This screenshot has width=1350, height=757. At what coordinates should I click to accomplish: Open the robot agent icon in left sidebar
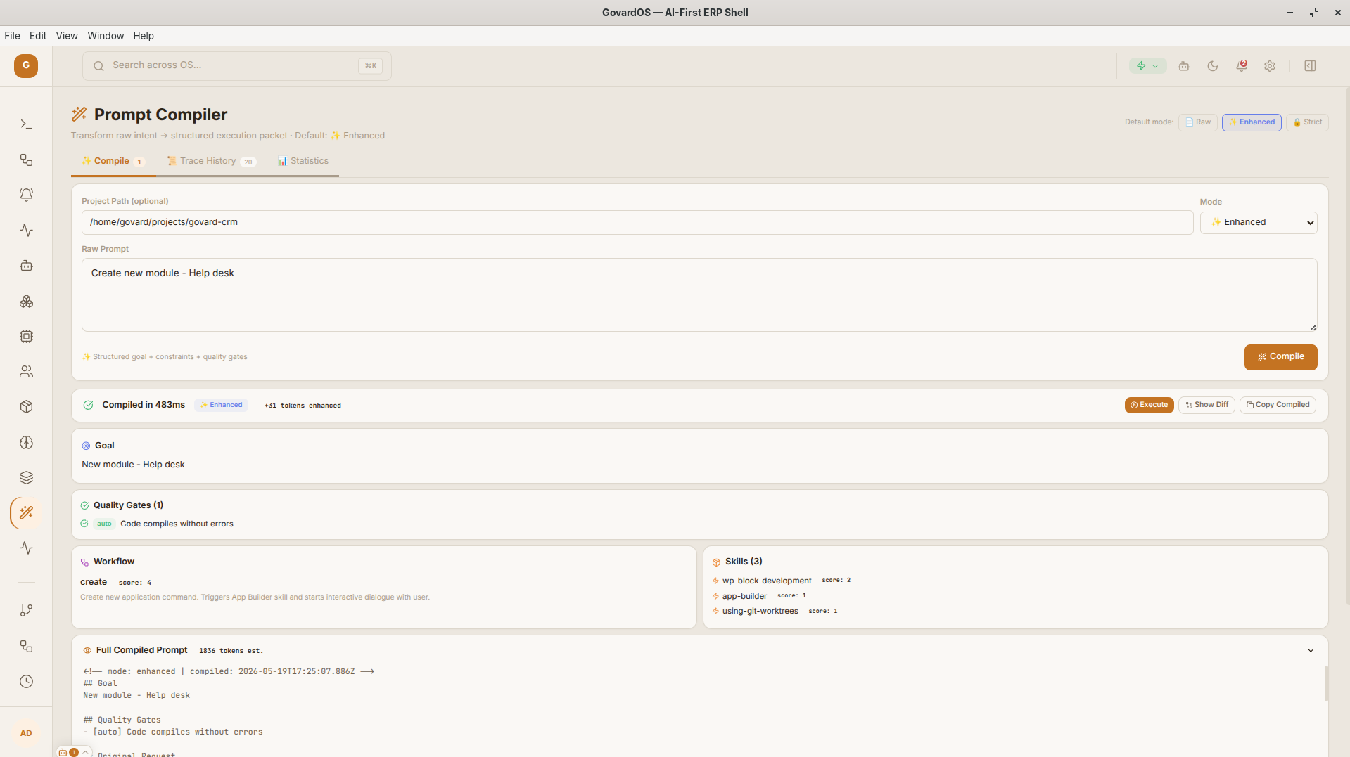coord(26,266)
